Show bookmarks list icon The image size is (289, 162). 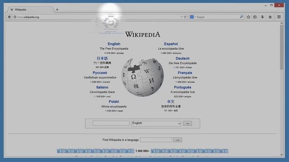(x=255, y=17)
